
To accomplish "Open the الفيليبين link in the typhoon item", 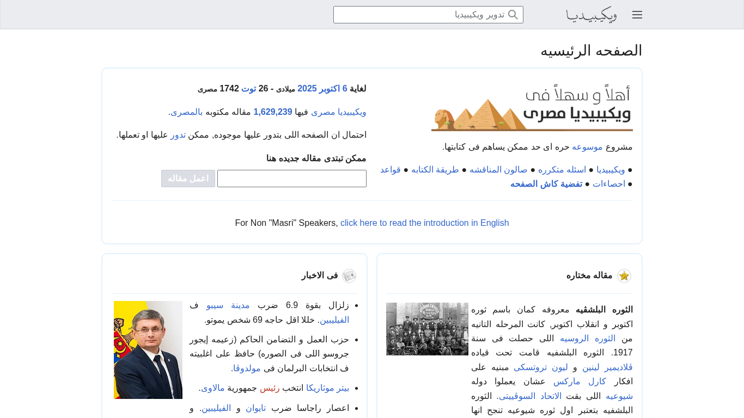I will tap(217, 408).
